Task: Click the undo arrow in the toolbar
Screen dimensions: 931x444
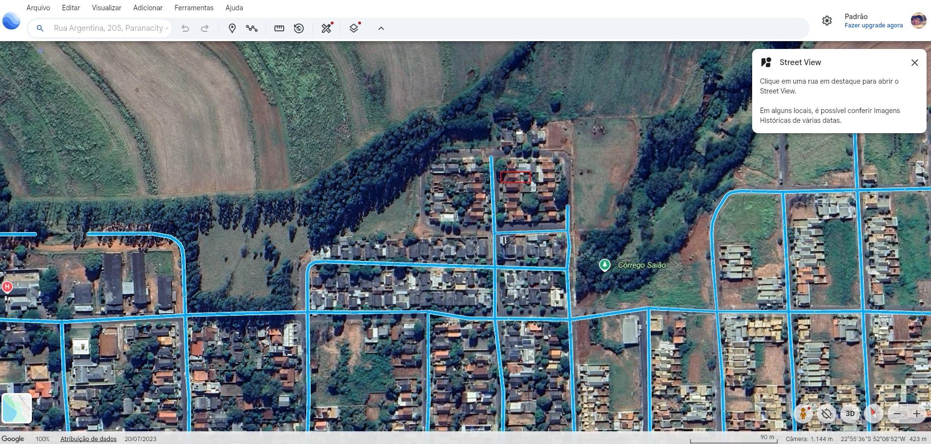Action: click(185, 28)
